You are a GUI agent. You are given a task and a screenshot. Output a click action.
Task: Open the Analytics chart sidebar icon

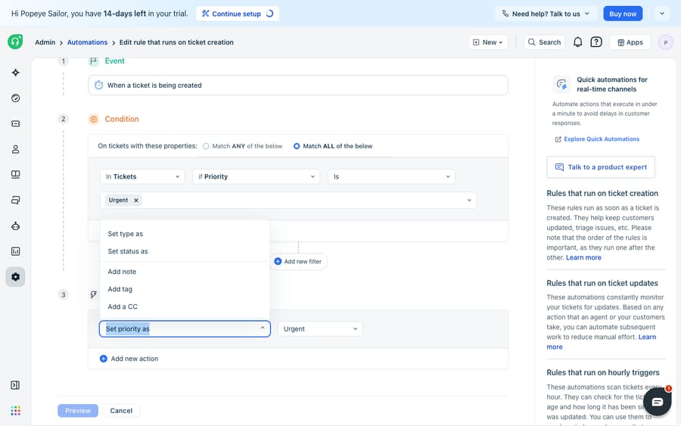pos(16,251)
